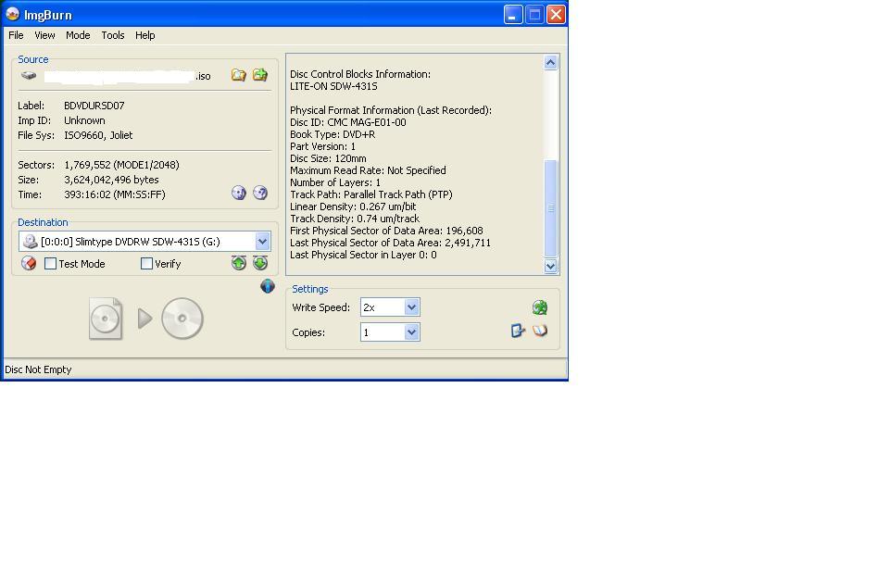Click the folder icon with green arrow in Source
The width and height of the screenshot is (891, 588).
point(260,75)
